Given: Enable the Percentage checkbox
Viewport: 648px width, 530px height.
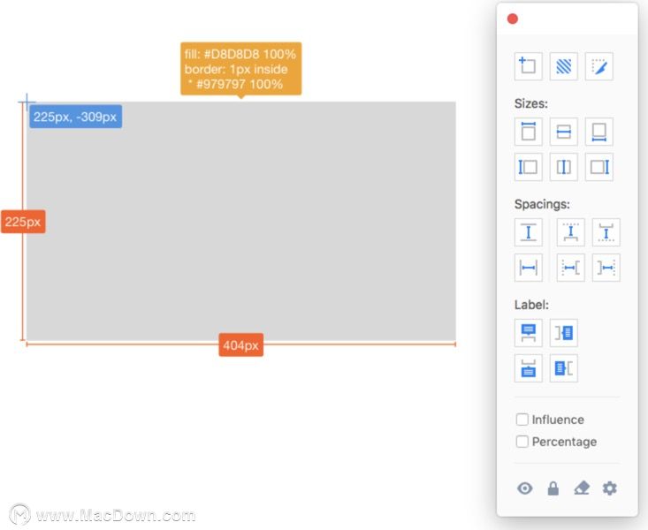Looking at the screenshot, I should (x=522, y=442).
